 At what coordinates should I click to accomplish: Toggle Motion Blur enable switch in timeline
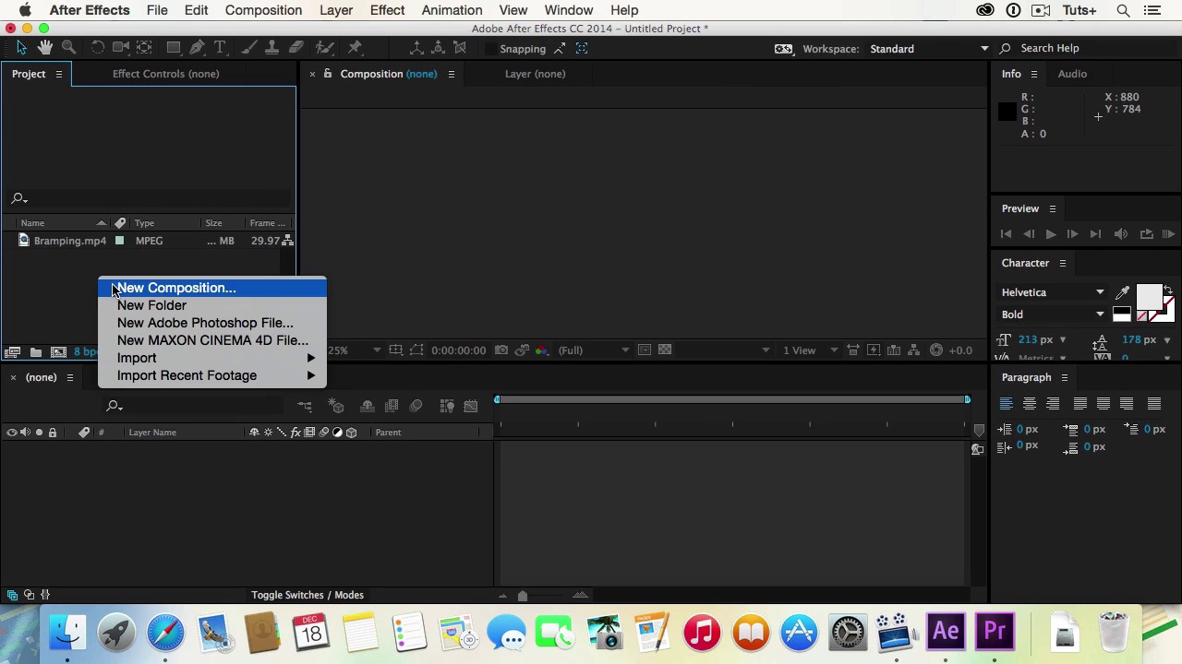pyautogui.click(x=416, y=406)
